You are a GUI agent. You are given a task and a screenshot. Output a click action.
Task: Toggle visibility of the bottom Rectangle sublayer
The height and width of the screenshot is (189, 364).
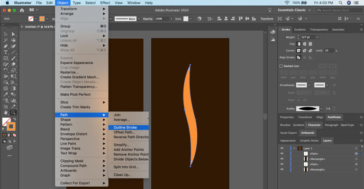click(x=282, y=169)
